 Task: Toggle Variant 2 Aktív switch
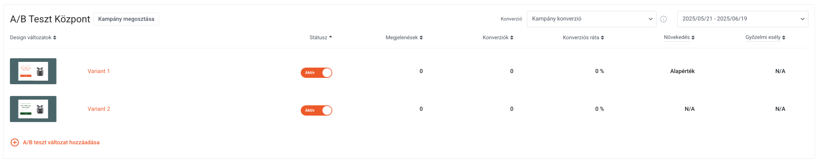tap(316, 110)
